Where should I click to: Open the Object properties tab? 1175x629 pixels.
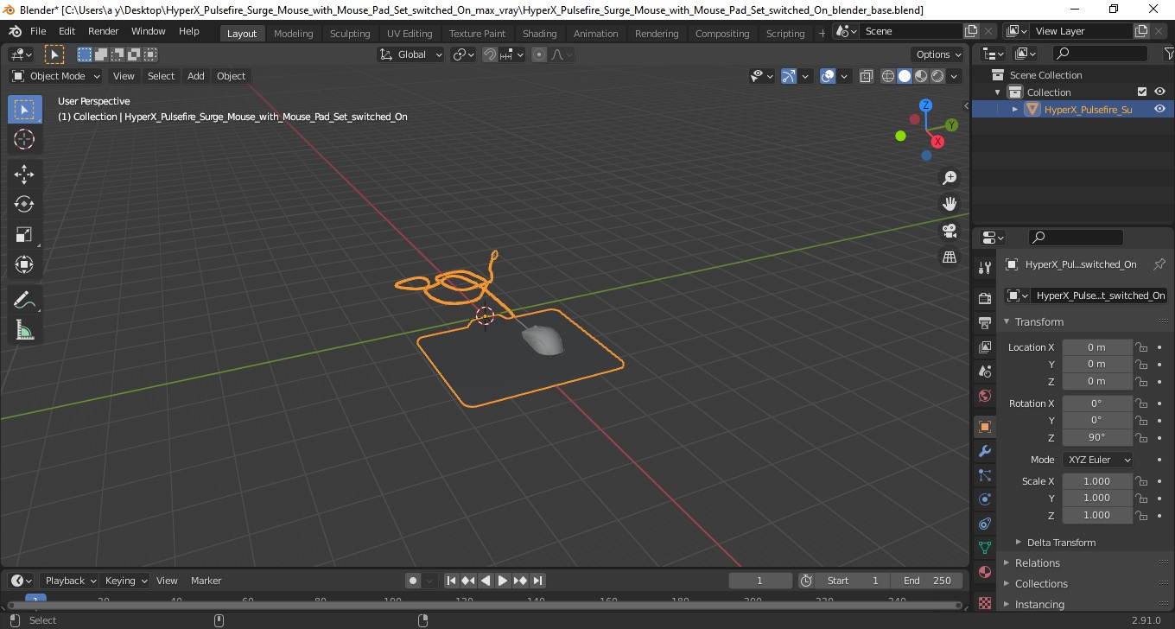[x=984, y=427]
